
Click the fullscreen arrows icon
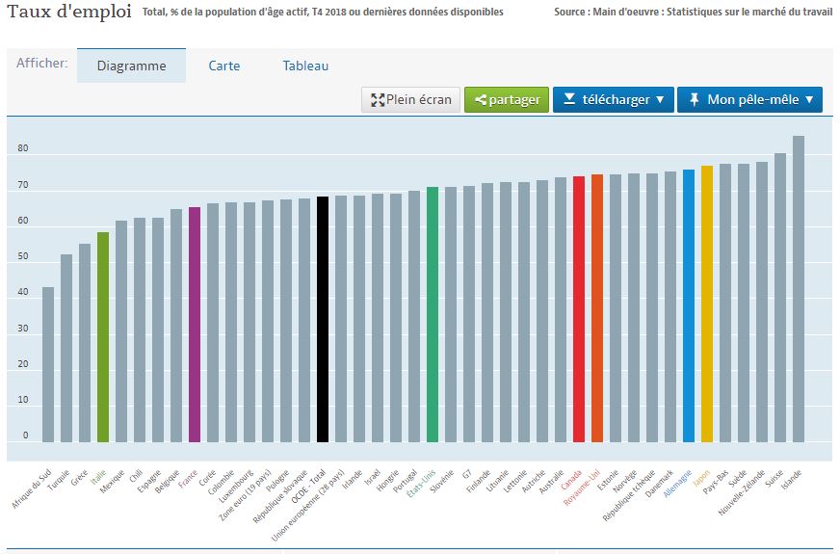click(378, 99)
